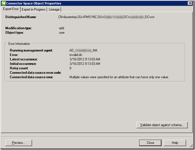Select the Initial occurrence timestamp value
Image resolution: width=195 pixels, height=150 pixels.
click(x=85, y=64)
